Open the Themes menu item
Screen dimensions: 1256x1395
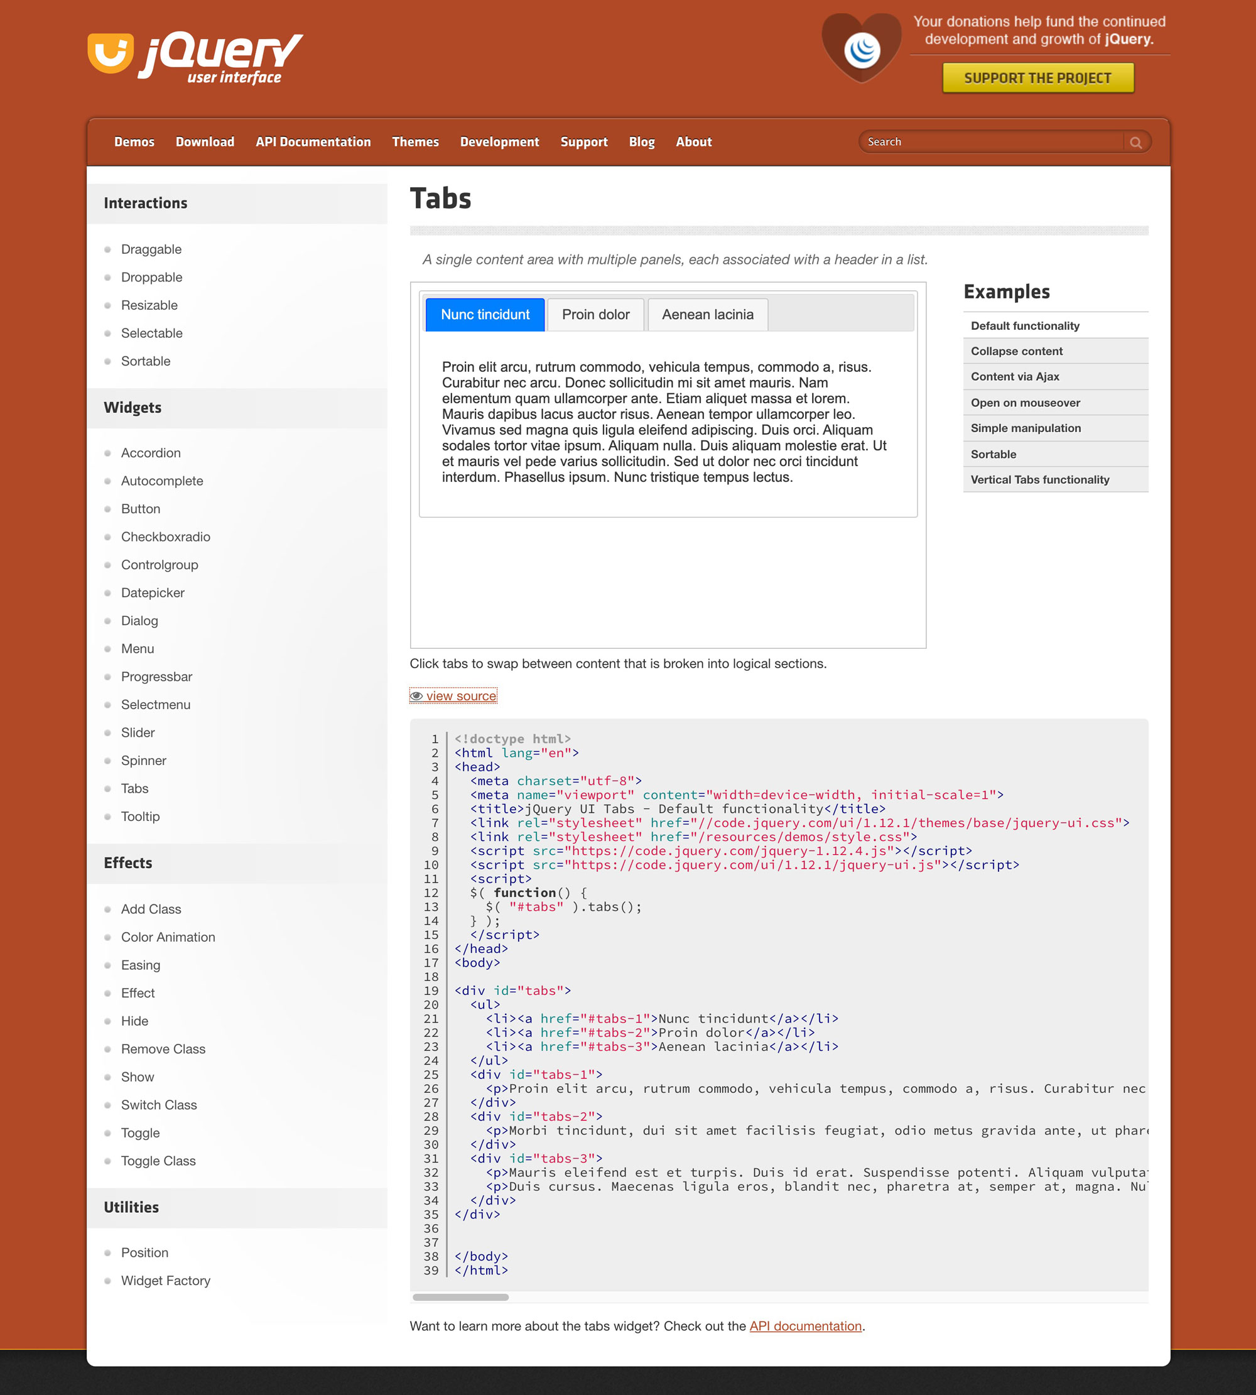coord(416,142)
